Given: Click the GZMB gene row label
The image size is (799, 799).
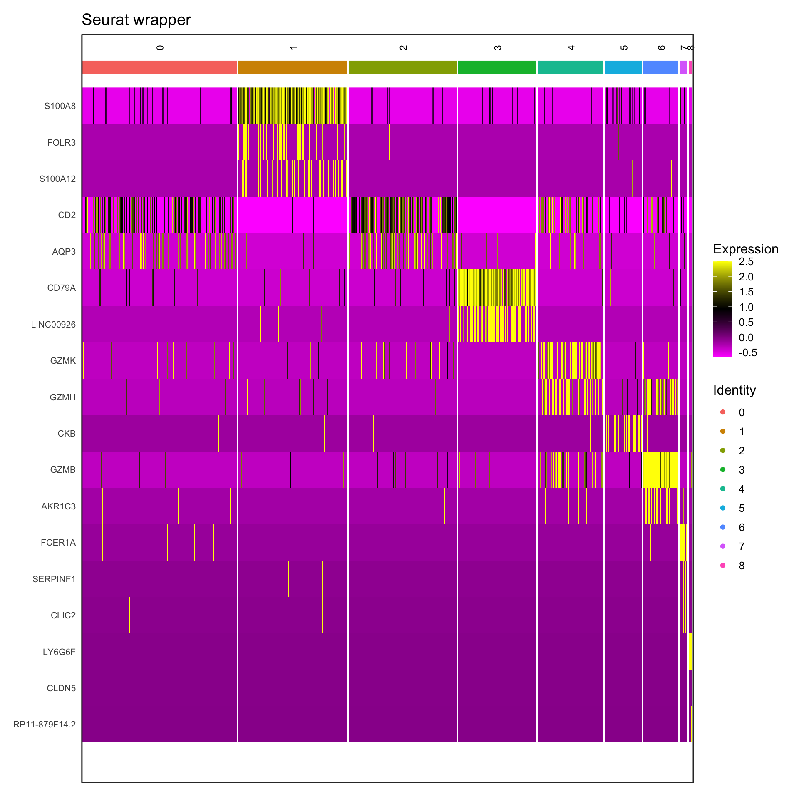Looking at the screenshot, I should pyautogui.click(x=62, y=470).
